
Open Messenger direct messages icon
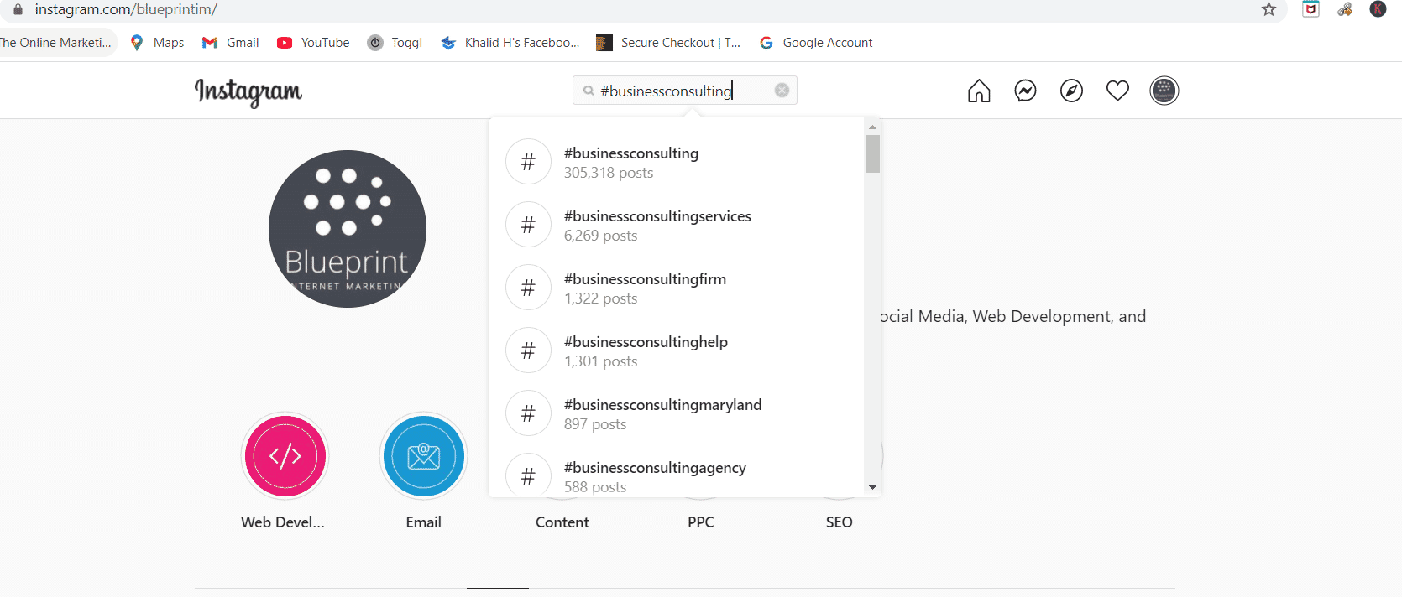[x=1025, y=91]
